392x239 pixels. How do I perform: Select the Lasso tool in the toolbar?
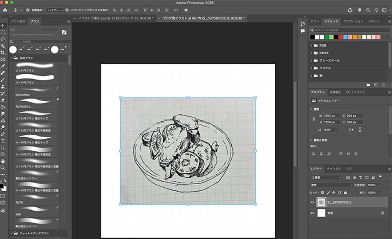click(x=3, y=39)
